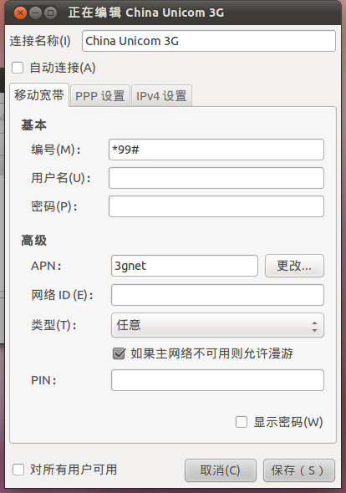Image resolution: width=346 pixels, height=493 pixels.
Task: Minimize the connection editor window
Action: (x=36, y=13)
